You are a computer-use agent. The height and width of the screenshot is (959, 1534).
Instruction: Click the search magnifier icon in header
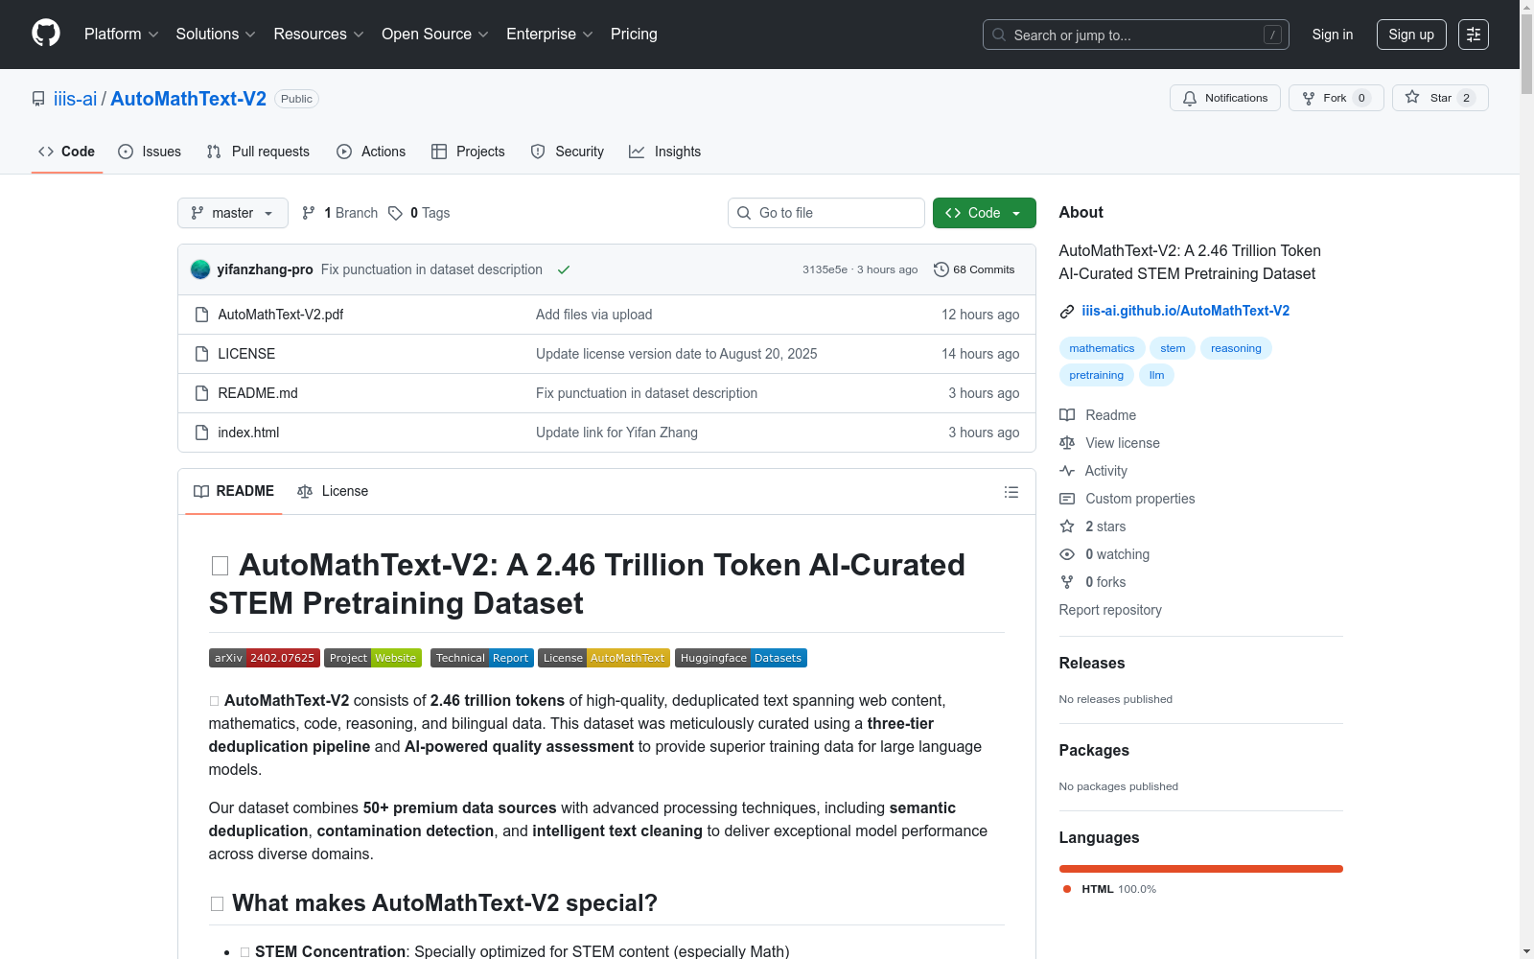[999, 35]
